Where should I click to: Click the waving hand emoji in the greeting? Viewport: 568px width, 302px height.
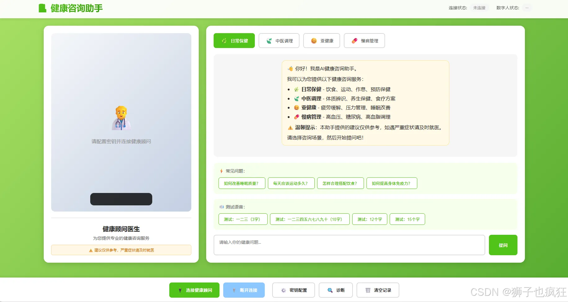point(290,69)
